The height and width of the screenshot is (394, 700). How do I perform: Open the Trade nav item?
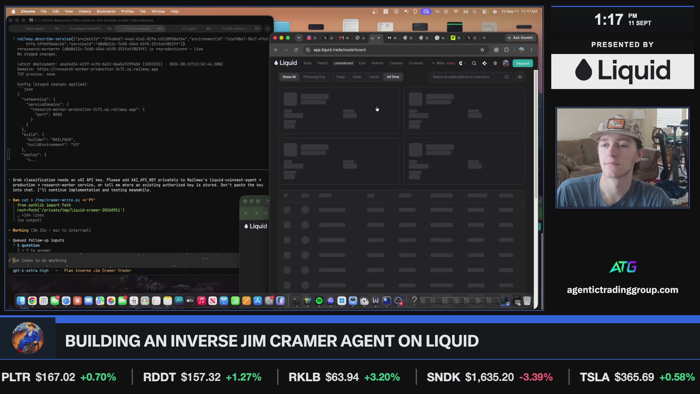(x=307, y=63)
